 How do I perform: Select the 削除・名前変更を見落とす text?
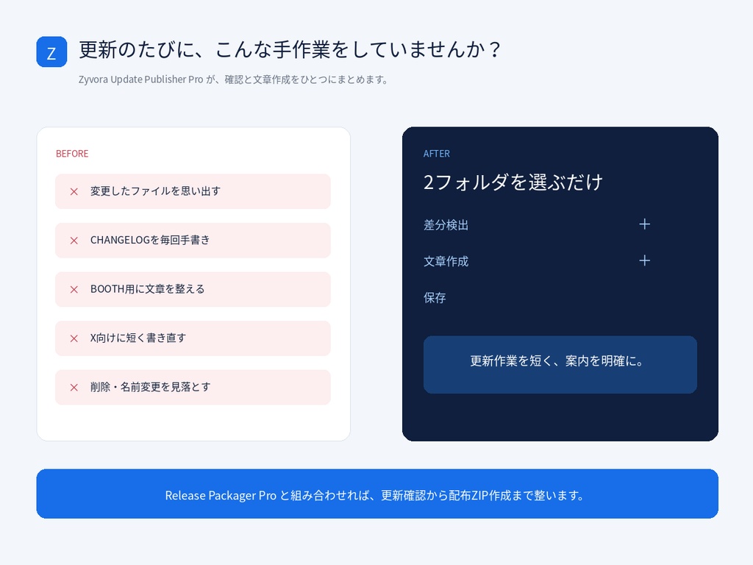(150, 387)
